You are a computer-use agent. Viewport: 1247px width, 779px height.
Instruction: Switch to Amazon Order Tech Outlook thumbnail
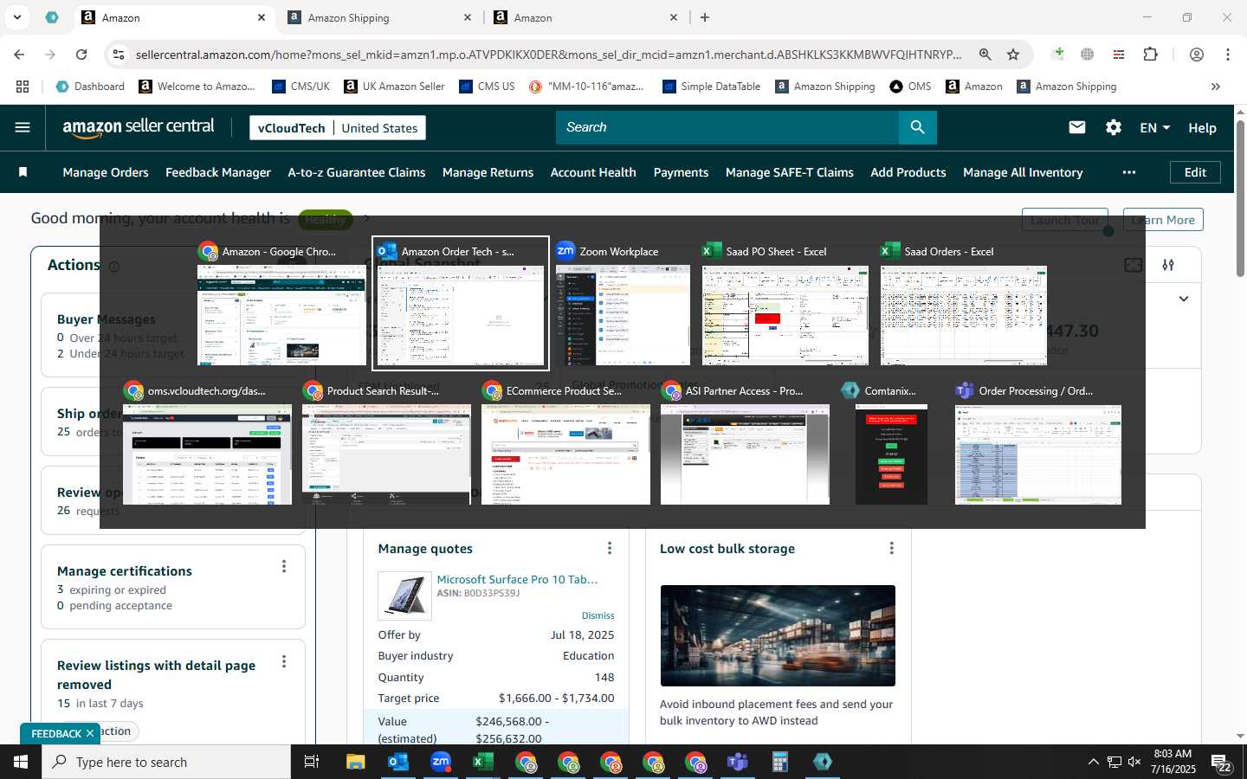pyautogui.click(x=461, y=303)
